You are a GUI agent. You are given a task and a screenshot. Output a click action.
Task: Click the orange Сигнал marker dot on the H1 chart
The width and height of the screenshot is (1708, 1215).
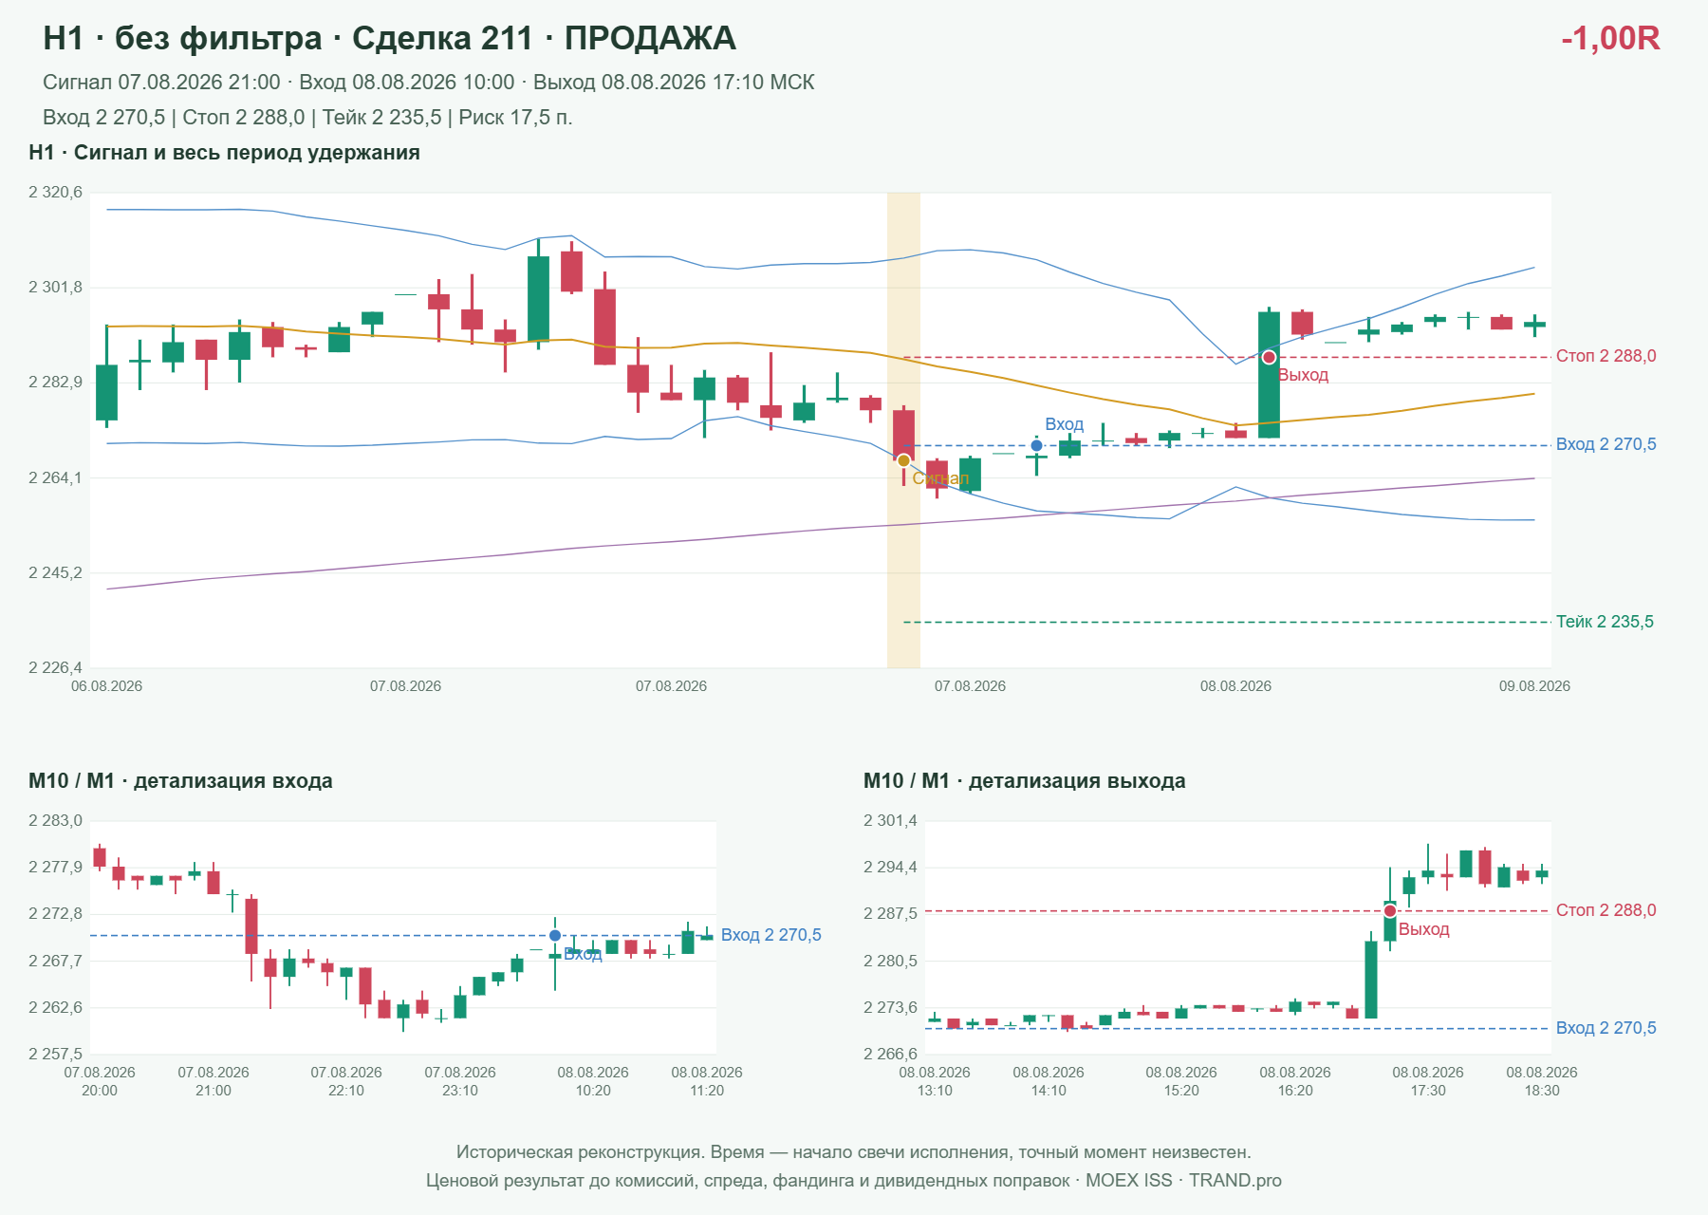[x=903, y=460]
